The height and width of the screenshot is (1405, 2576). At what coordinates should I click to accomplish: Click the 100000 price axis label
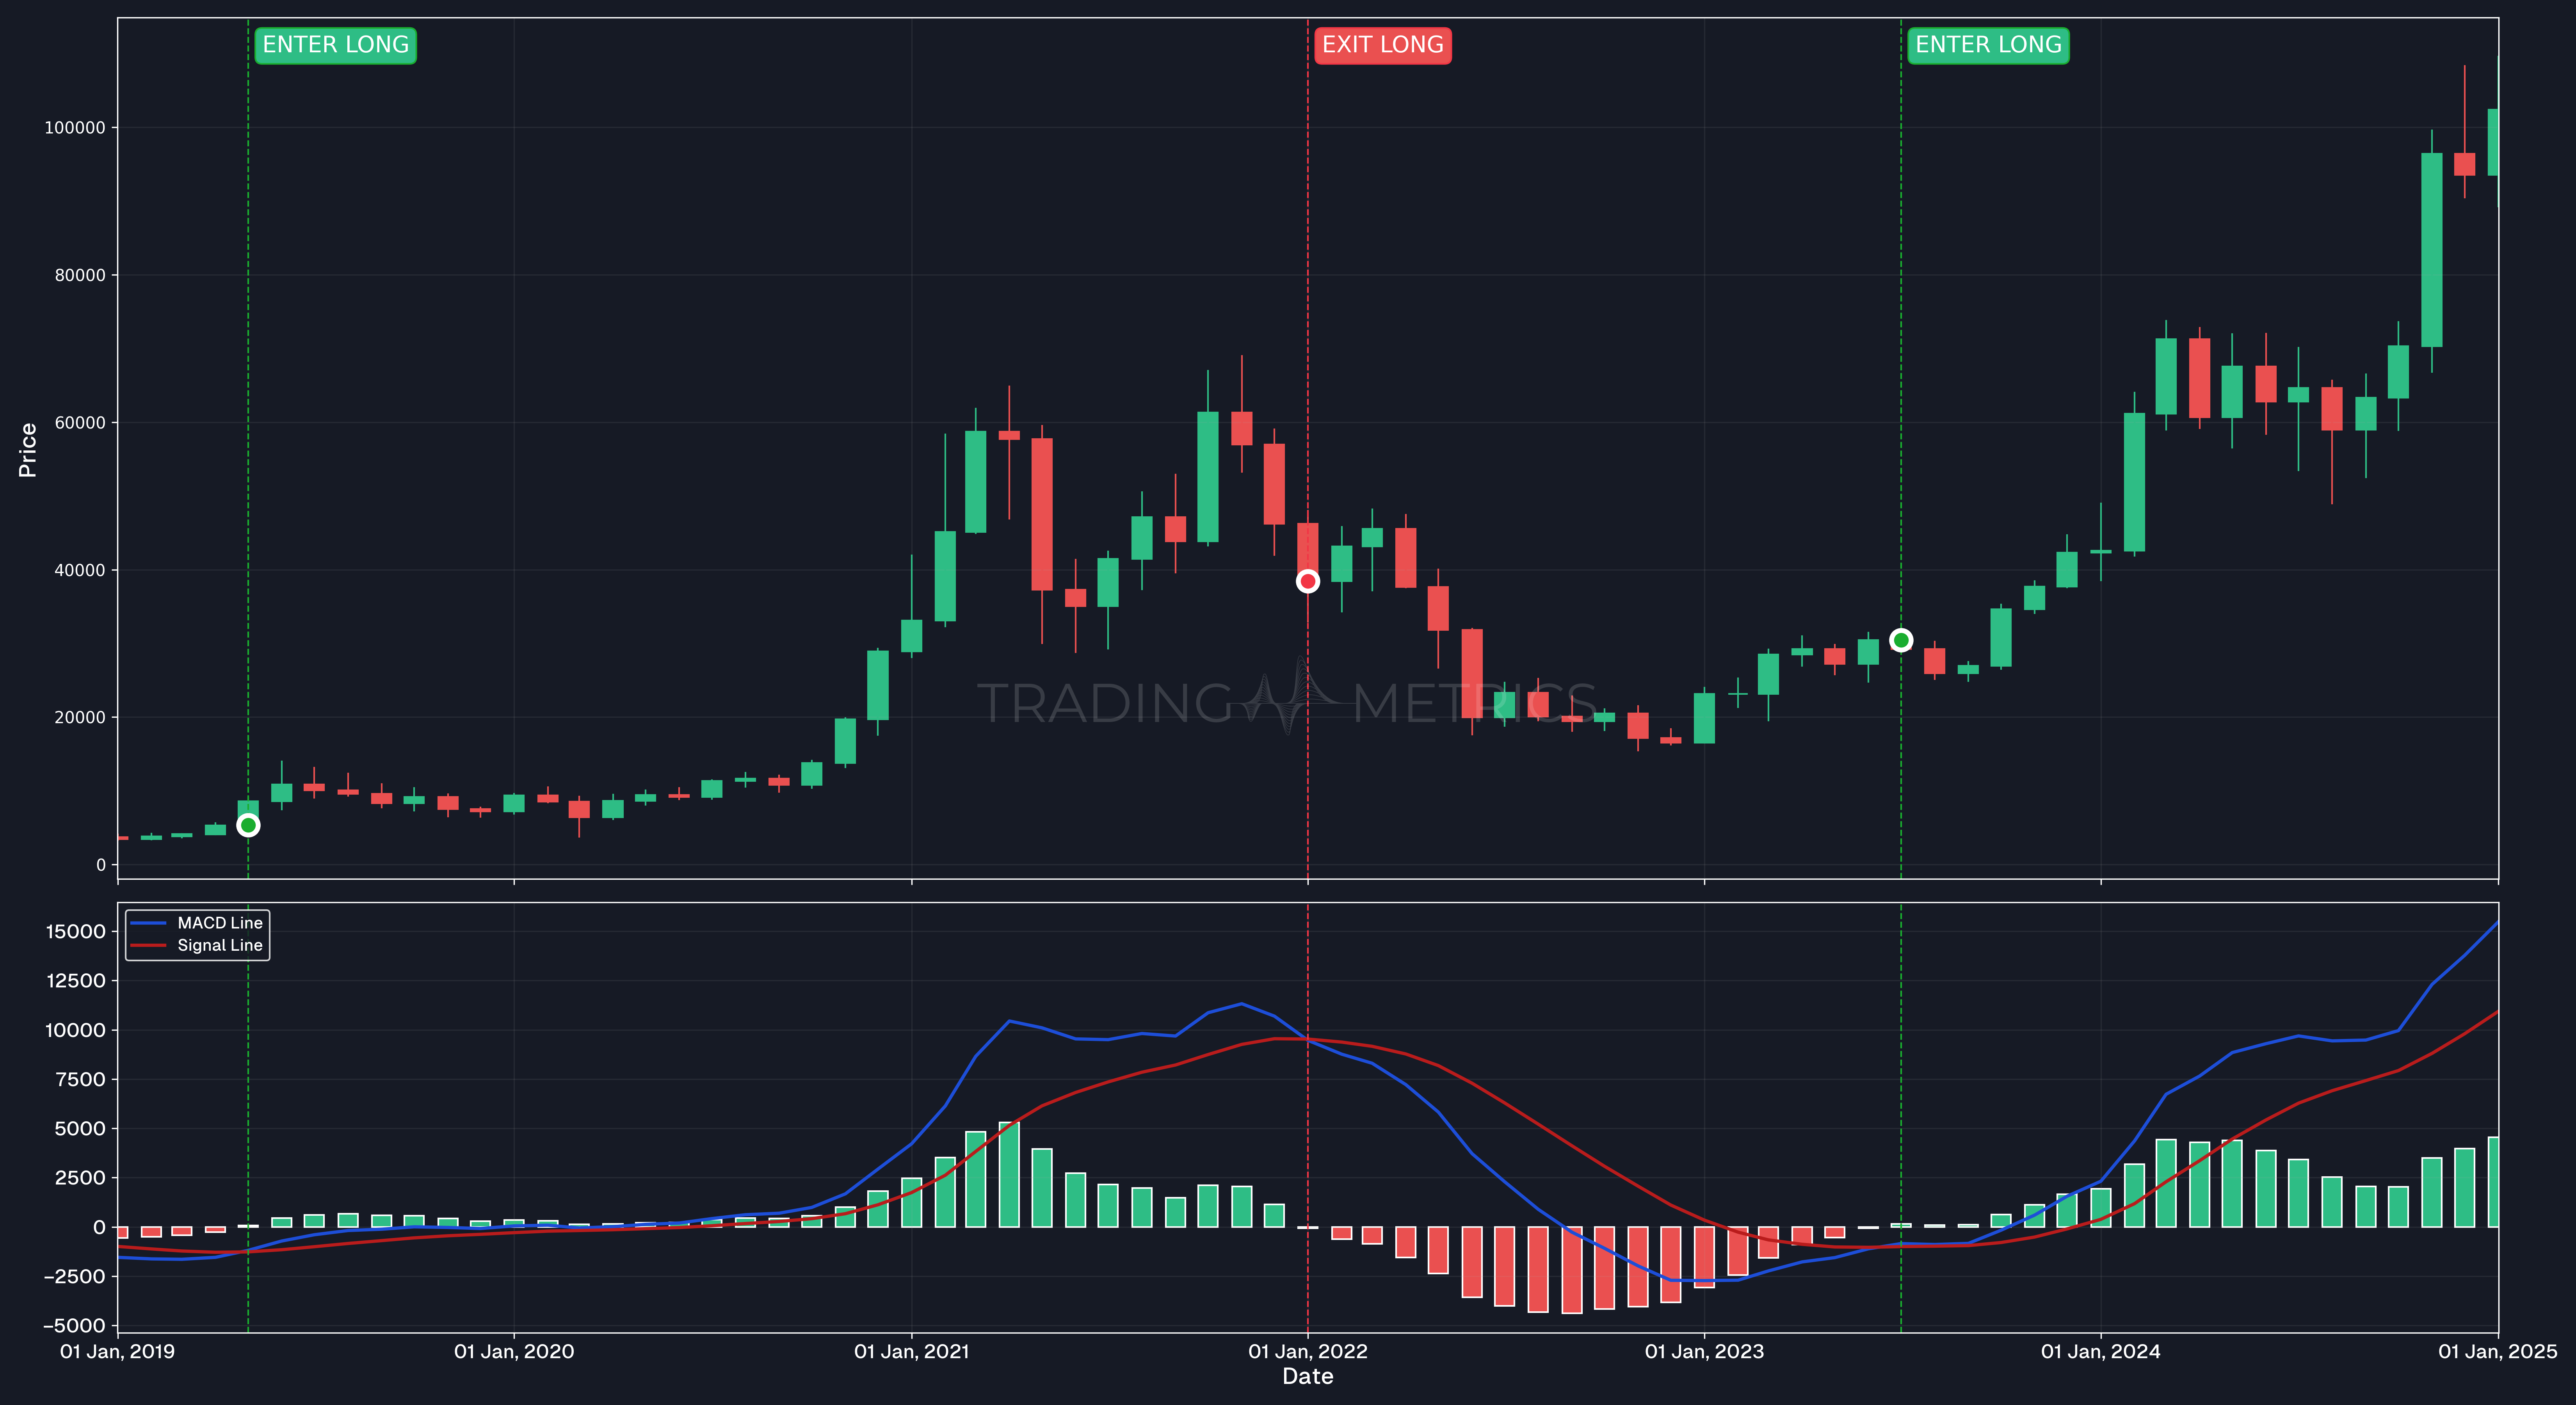click(75, 128)
